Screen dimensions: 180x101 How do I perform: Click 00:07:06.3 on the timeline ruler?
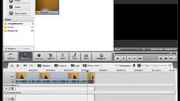click(x=103, y=70)
